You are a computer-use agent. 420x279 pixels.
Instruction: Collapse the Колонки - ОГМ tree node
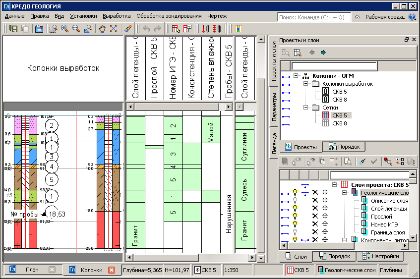coord(296,75)
